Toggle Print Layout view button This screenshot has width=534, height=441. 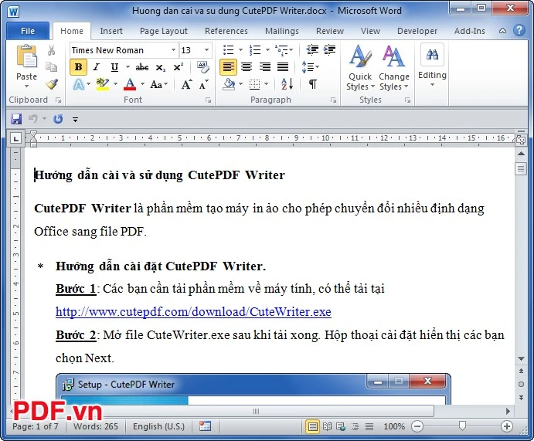[312, 426]
